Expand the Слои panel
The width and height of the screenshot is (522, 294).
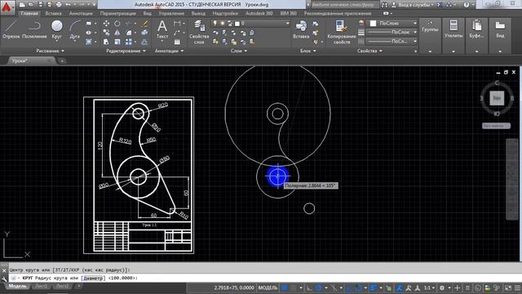click(238, 51)
